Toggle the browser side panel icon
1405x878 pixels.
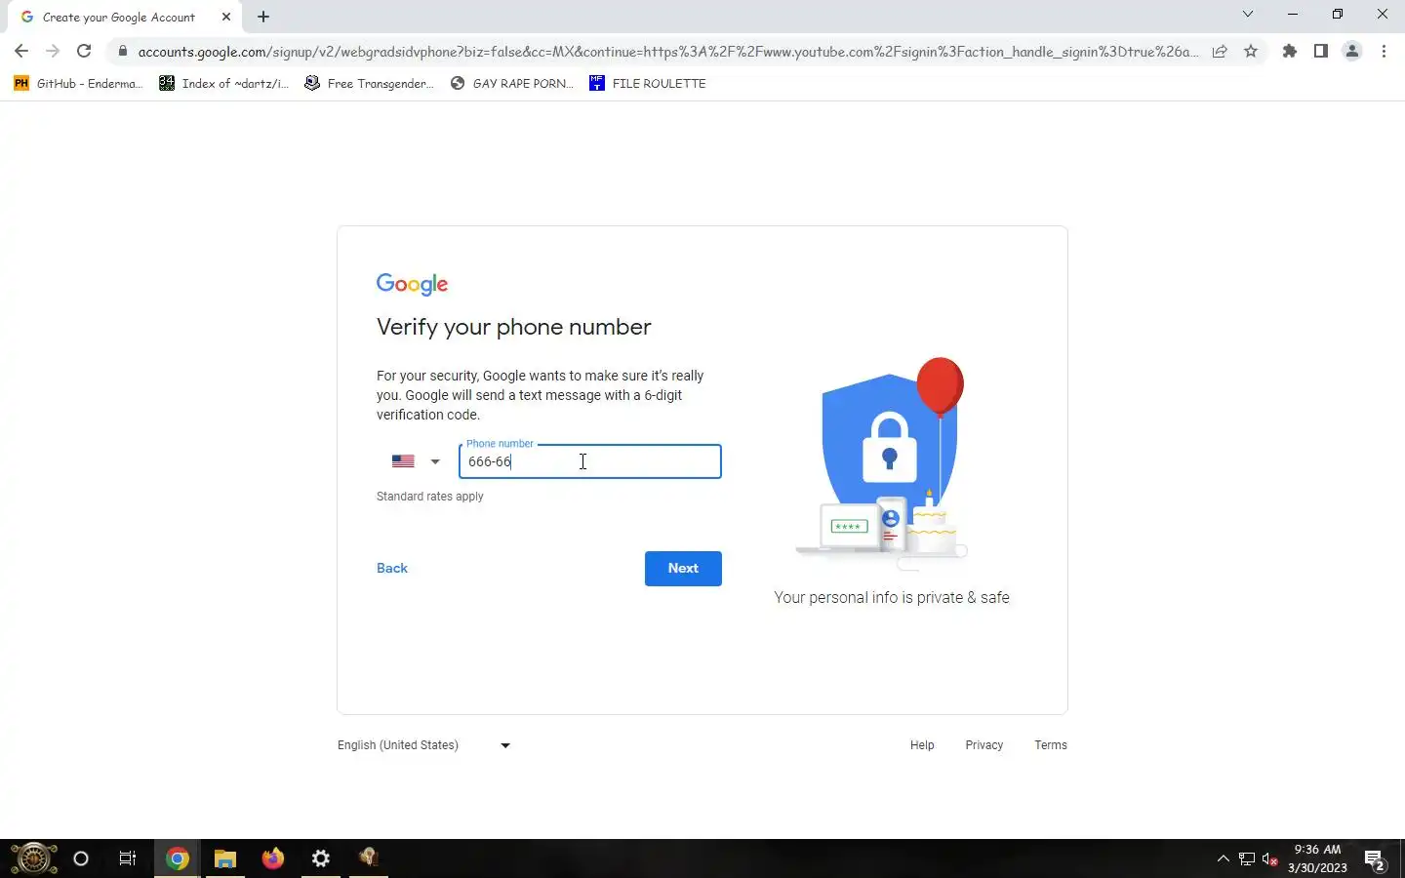point(1321,52)
